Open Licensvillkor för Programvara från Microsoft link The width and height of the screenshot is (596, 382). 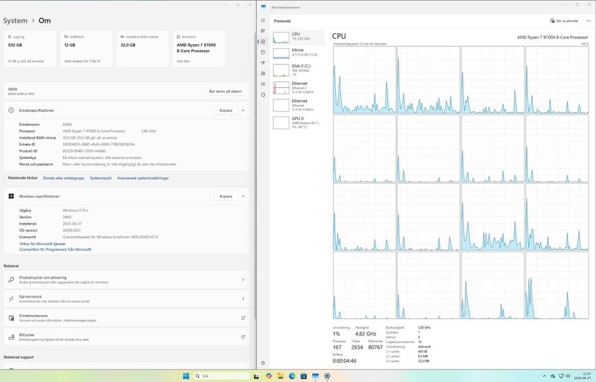tap(55, 250)
